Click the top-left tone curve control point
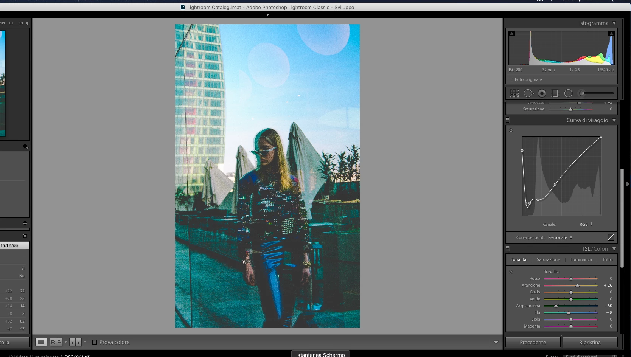The image size is (631, 357). click(522, 151)
